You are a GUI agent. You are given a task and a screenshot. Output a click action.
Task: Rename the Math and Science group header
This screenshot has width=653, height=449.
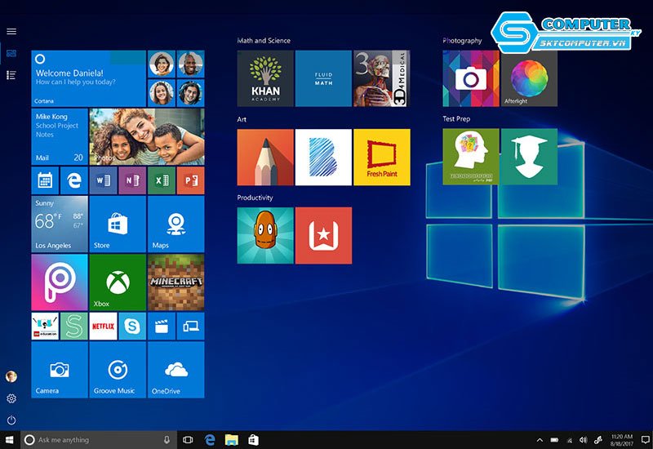click(x=264, y=40)
